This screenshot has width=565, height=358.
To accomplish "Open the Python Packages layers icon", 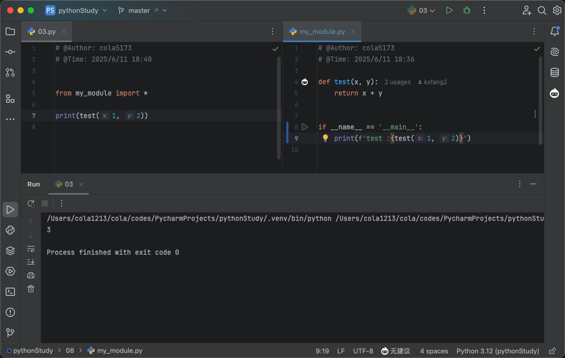I will click(x=10, y=251).
